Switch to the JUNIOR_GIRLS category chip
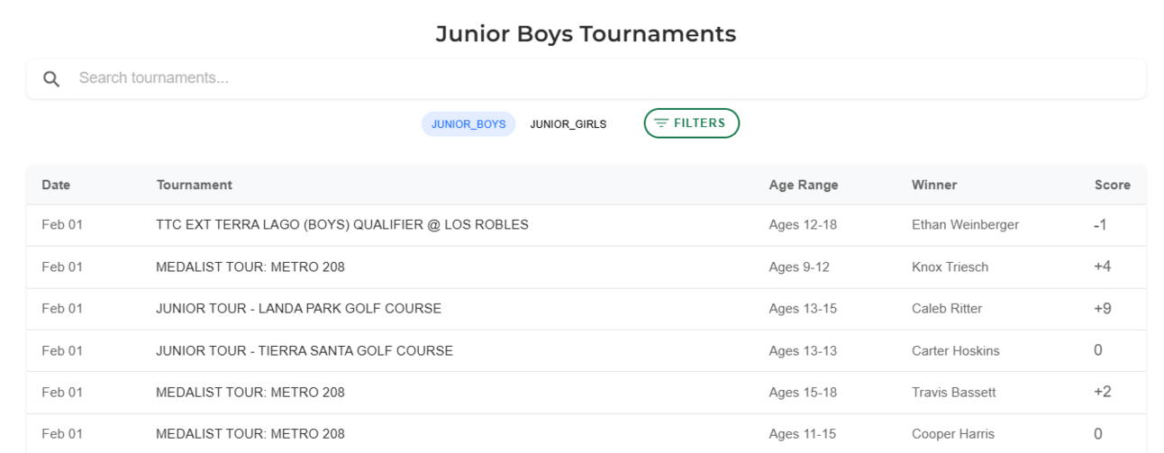The image size is (1164, 453). point(568,124)
